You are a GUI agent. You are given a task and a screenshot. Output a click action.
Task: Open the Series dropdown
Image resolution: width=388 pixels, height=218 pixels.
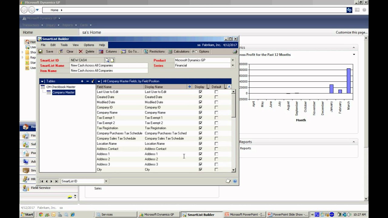pyautogui.click(x=233, y=65)
